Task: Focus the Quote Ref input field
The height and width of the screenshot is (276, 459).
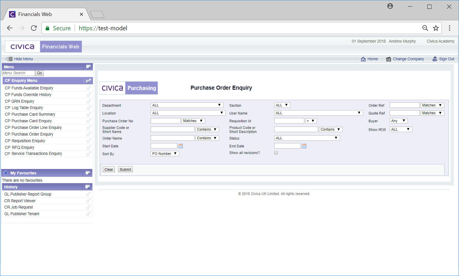Action: click(x=405, y=113)
